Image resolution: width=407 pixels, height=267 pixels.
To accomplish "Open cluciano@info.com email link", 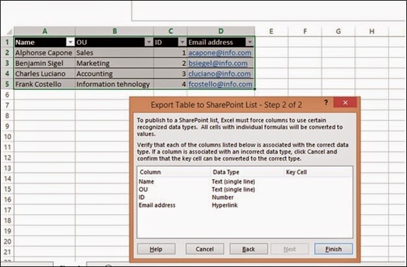I will coord(219,74).
